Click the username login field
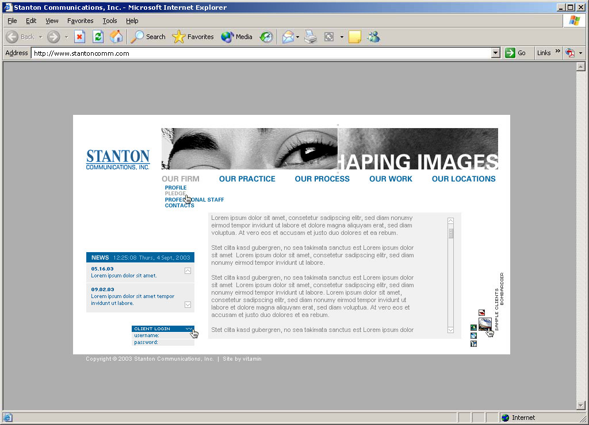This screenshot has height=425, width=589. click(x=176, y=335)
